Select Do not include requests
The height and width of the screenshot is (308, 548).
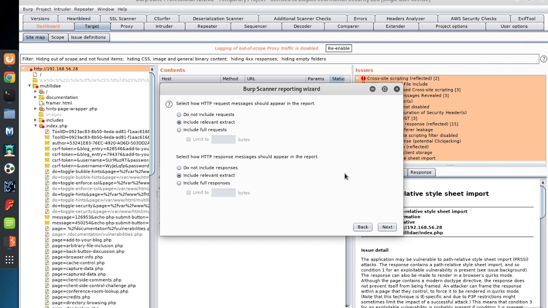(x=179, y=115)
